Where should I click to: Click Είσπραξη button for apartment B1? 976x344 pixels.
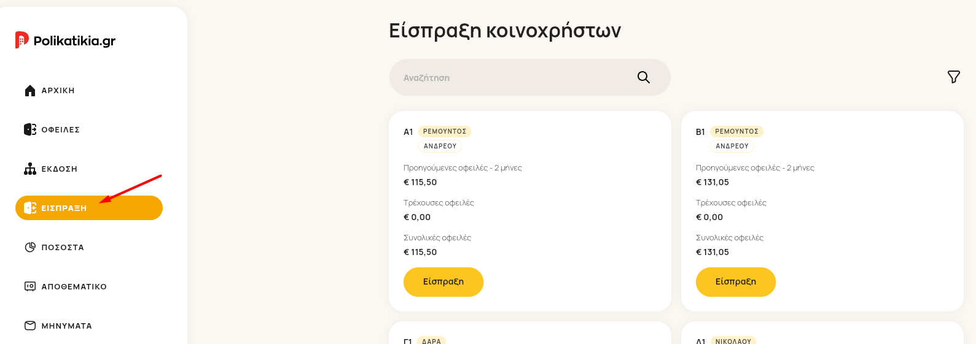[736, 282]
